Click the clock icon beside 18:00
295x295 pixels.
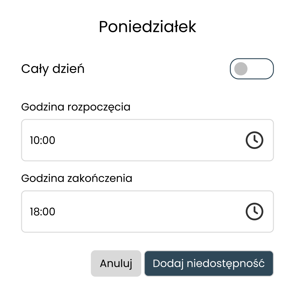tap(254, 212)
